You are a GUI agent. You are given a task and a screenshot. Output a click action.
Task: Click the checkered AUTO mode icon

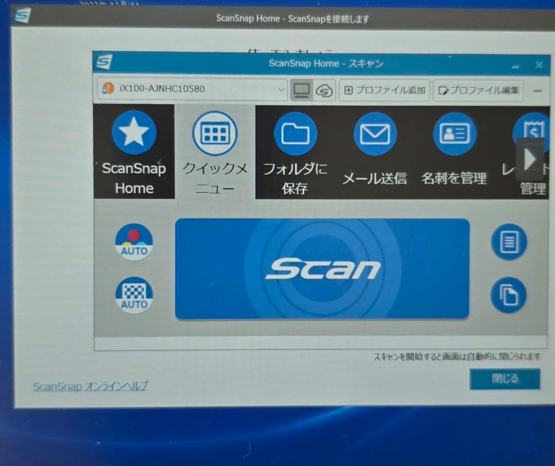[x=133, y=294]
